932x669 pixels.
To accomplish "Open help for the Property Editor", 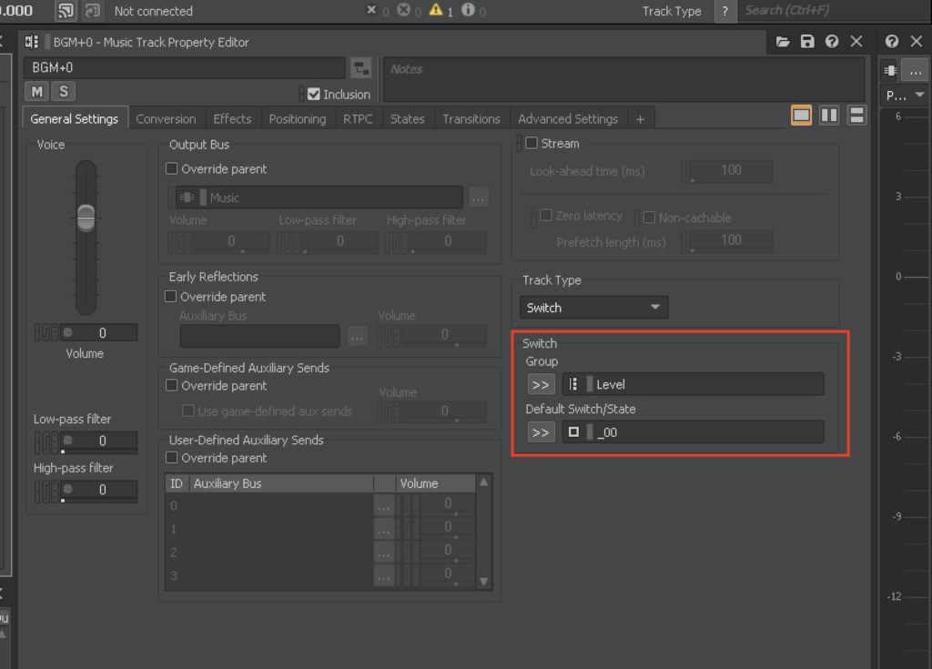I will pos(832,42).
